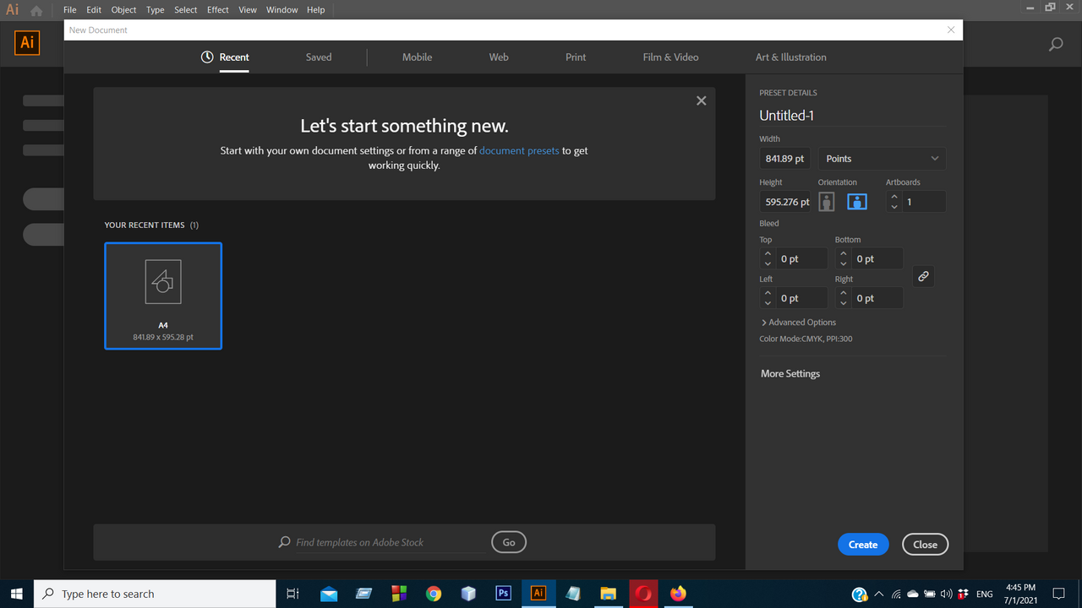This screenshot has width=1082, height=608.
Task: Open More Settings
Action: point(790,373)
